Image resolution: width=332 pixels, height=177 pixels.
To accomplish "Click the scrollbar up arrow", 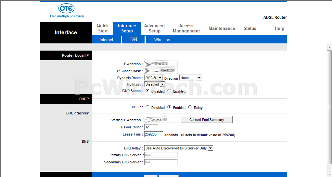I will coord(329,47).
